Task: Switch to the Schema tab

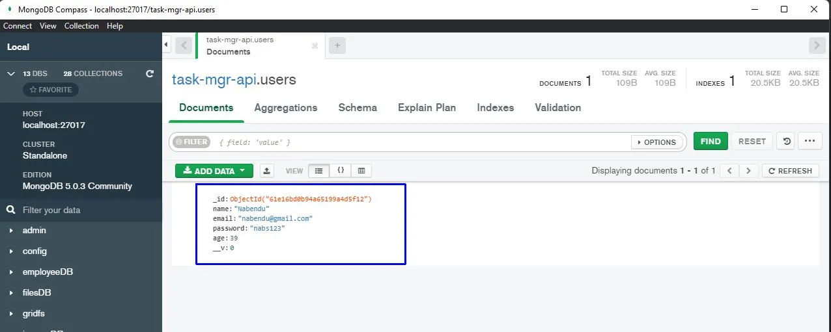Action: 358,108
